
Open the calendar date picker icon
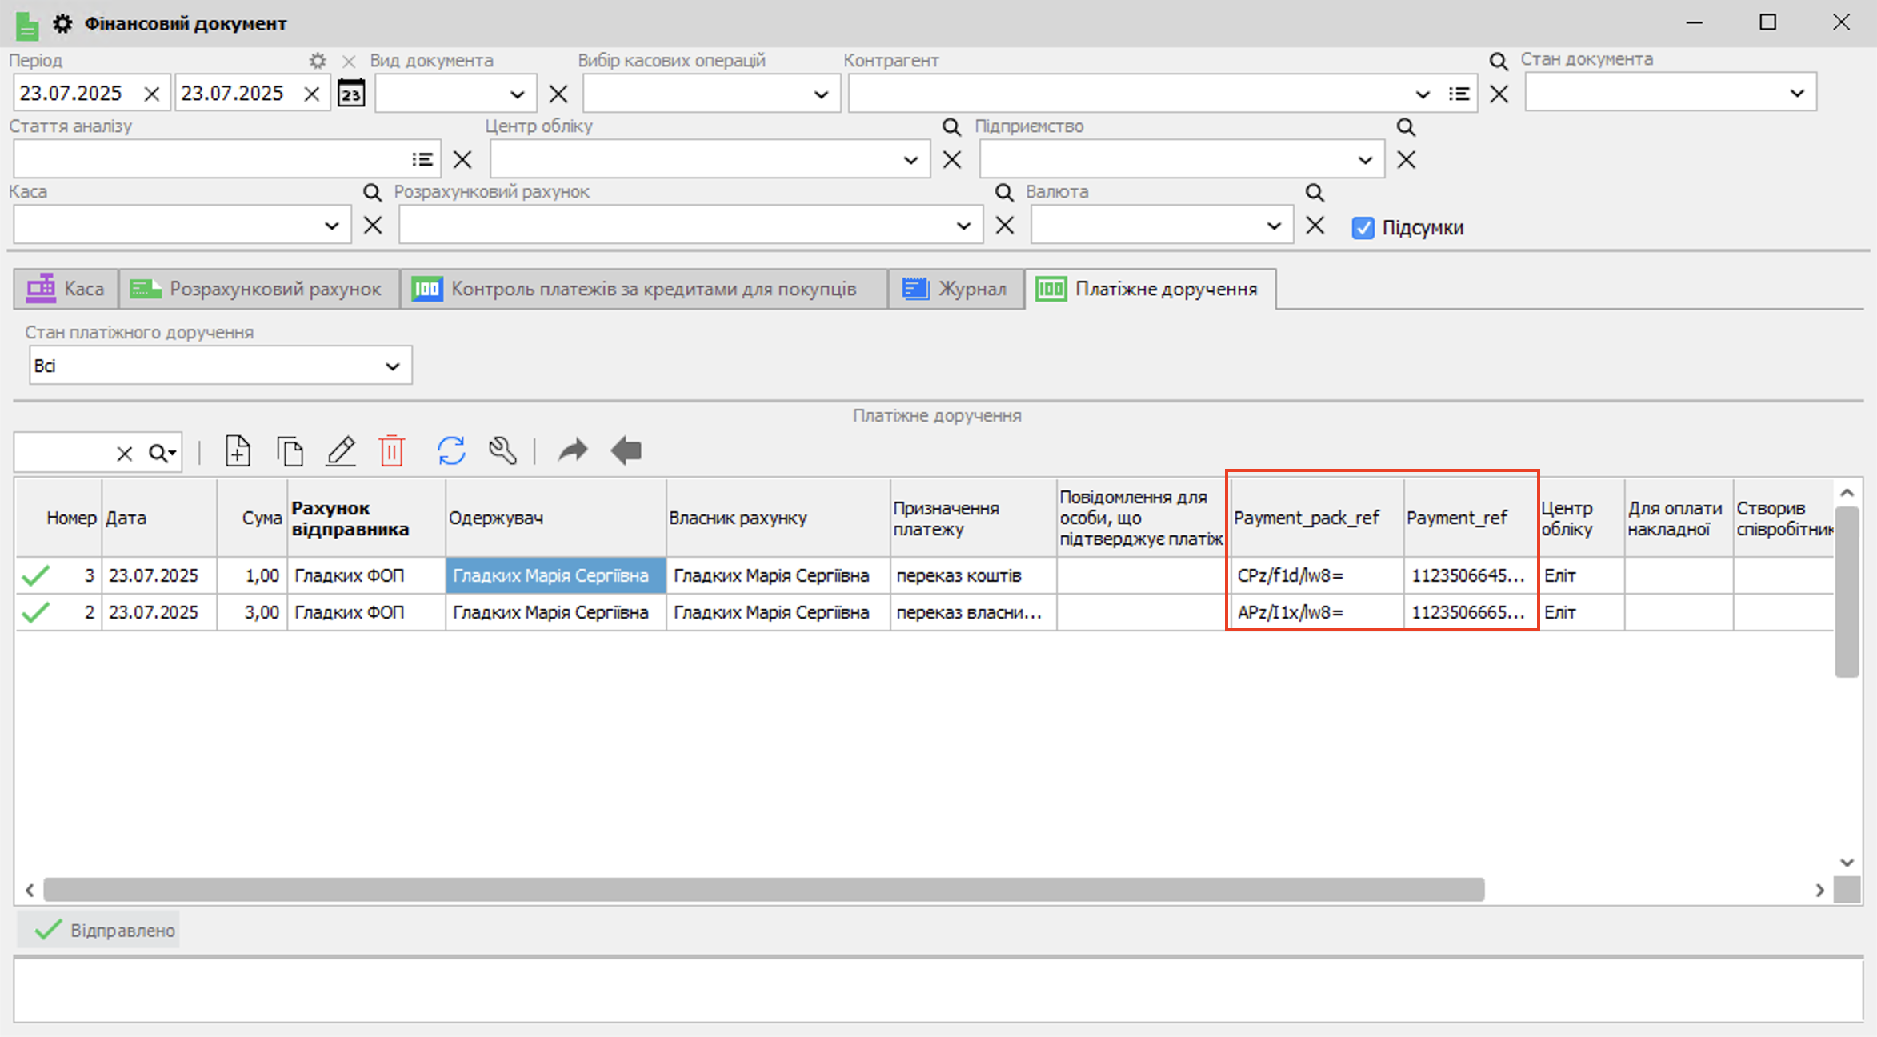(x=351, y=94)
